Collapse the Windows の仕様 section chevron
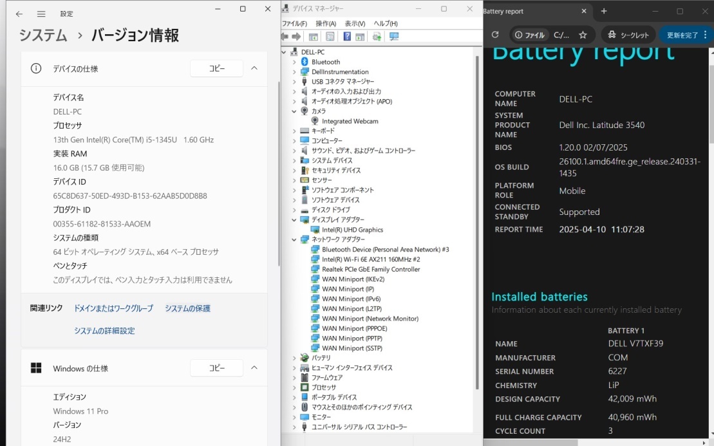 coord(254,367)
